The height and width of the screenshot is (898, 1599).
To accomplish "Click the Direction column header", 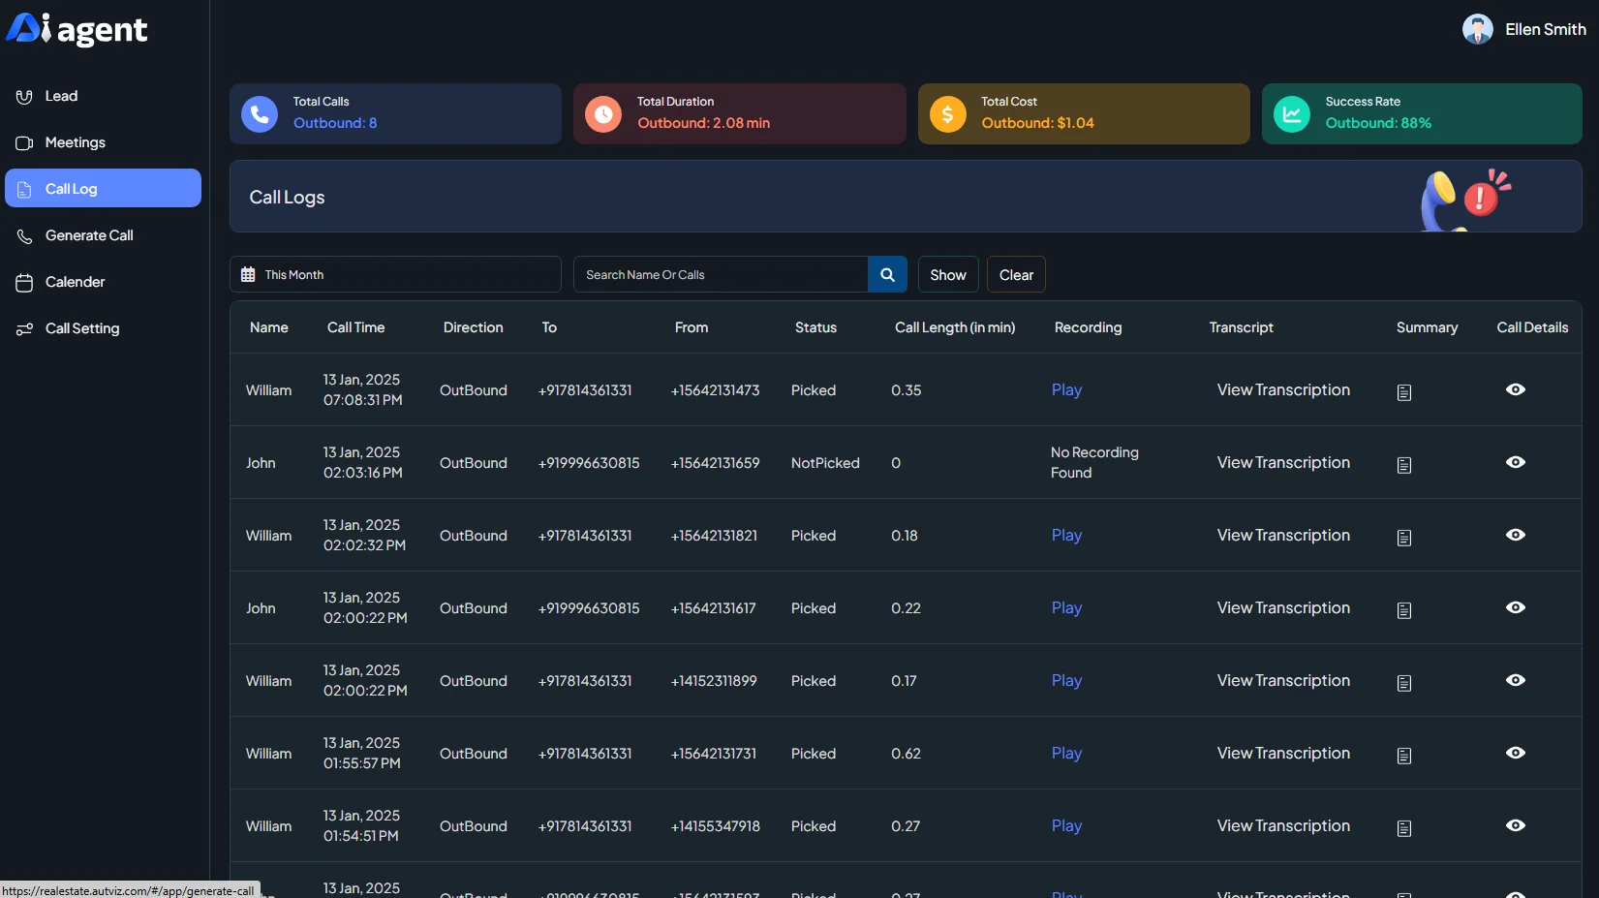I will pos(473,327).
